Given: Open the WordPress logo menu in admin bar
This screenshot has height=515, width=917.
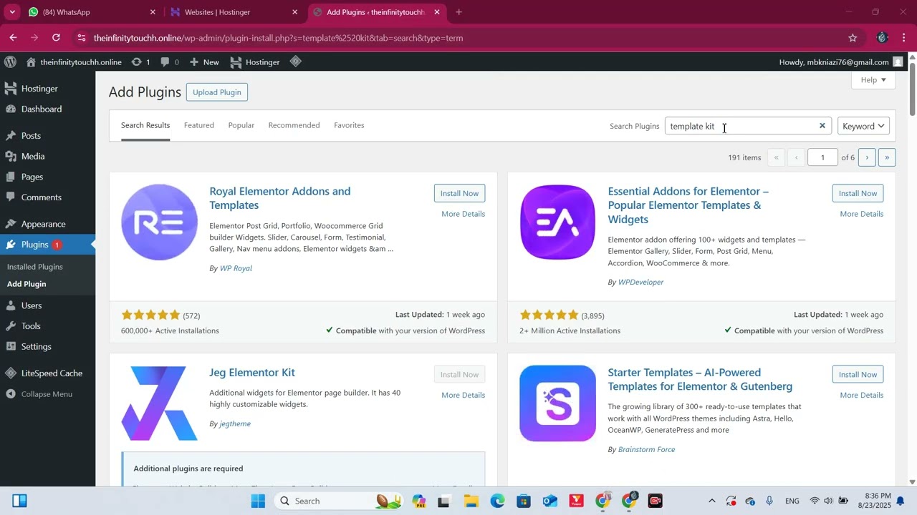Looking at the screenshot, I should (10, 62).
